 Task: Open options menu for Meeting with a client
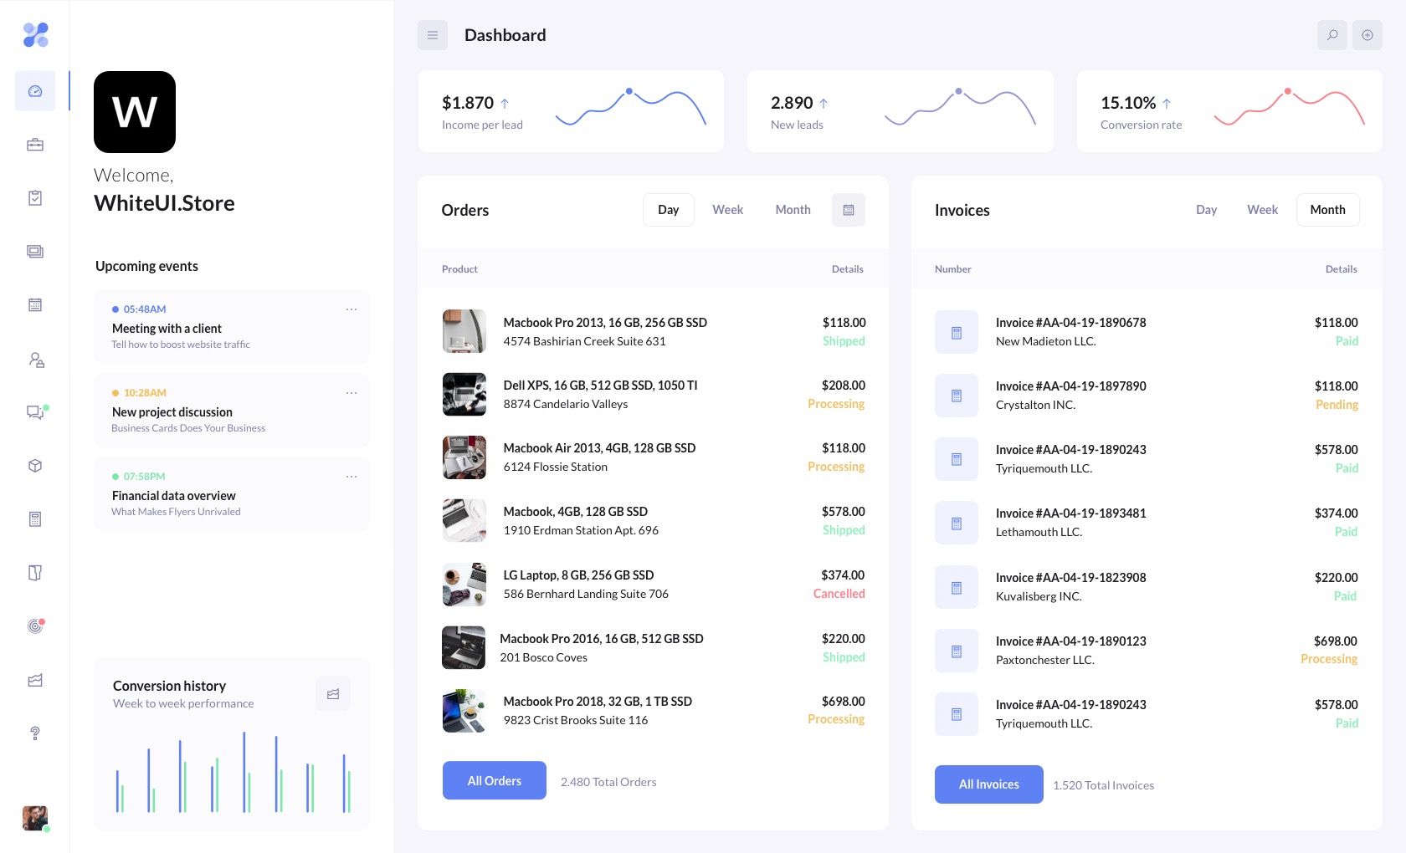pyautogui.click(x=351, y=309)
